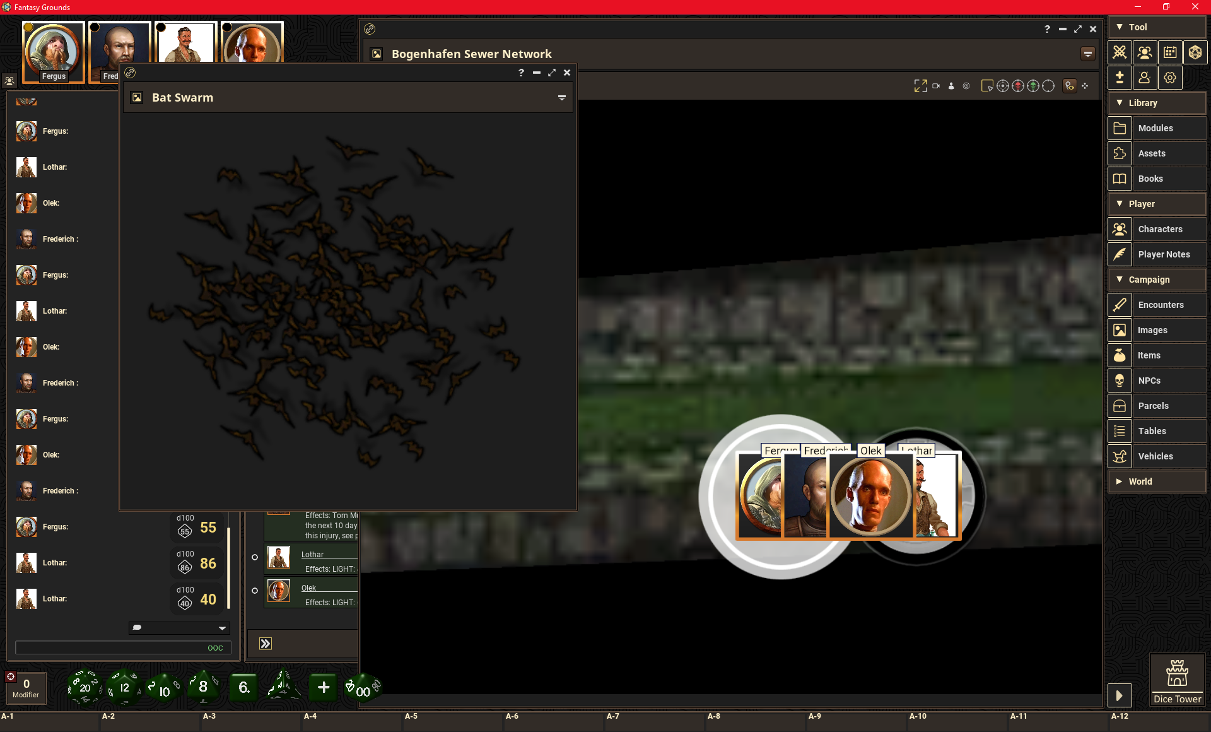Pick the d20 die
The image size is (1211, 732).
click(x=85, y=687)
